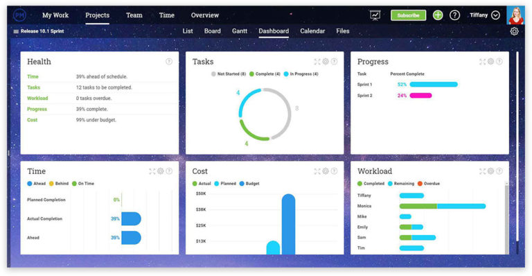Open the Team menu
The width and height of the screenshot is (532, 276).
tap(134, 15)
